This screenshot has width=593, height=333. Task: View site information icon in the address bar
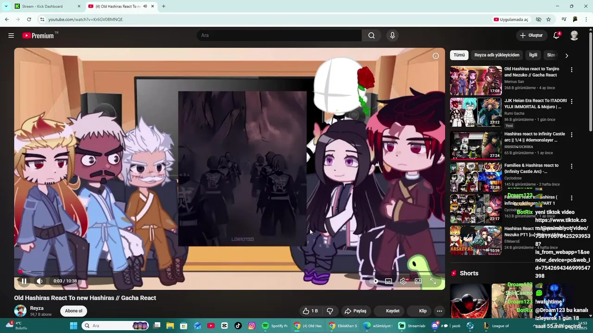(x=42, y=19)
